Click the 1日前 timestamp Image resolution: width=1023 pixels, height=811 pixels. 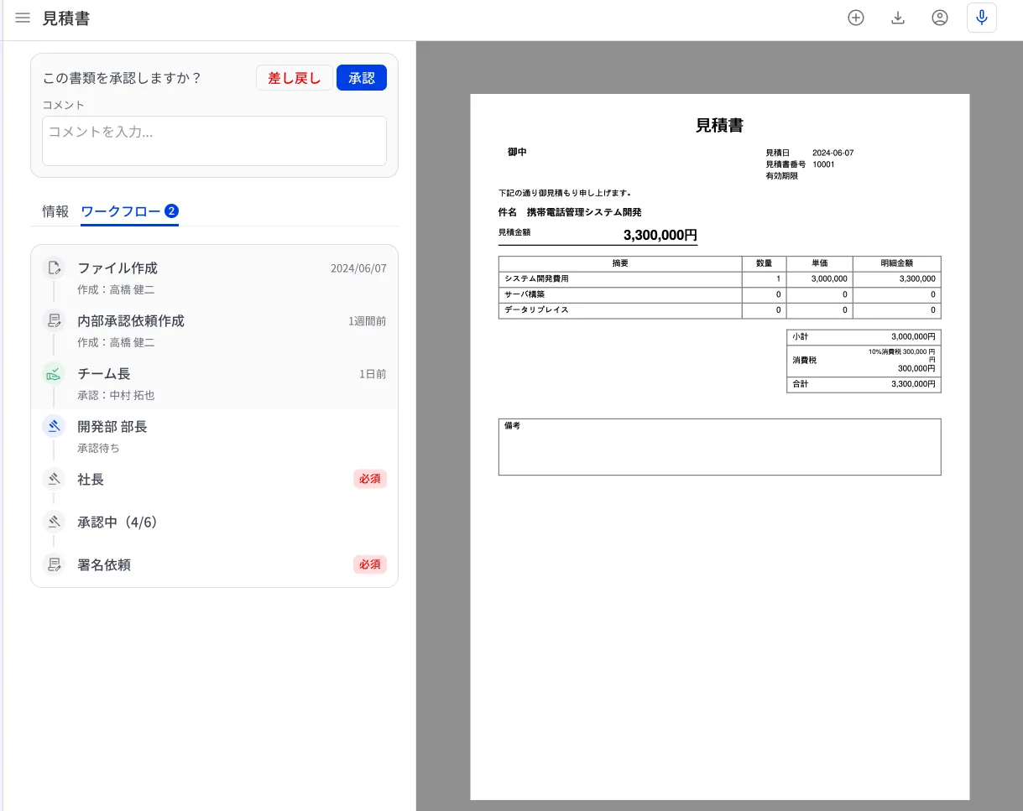[373, 374]
